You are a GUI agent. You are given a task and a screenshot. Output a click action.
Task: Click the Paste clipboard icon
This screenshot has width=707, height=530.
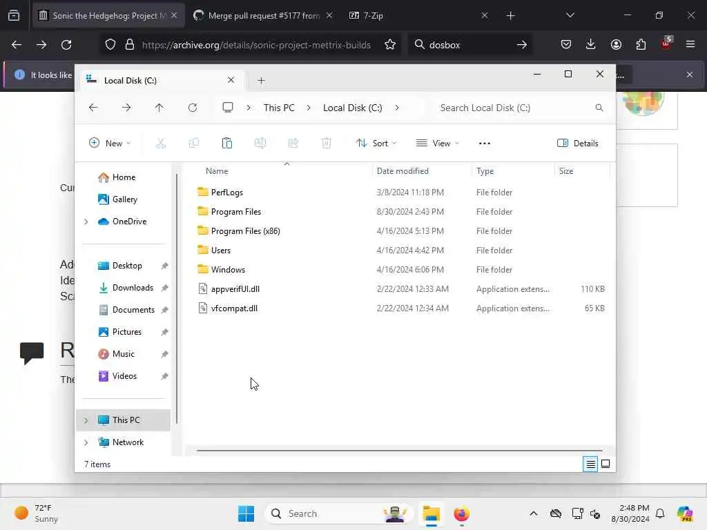pyautogui.click(x=226, y=144)
